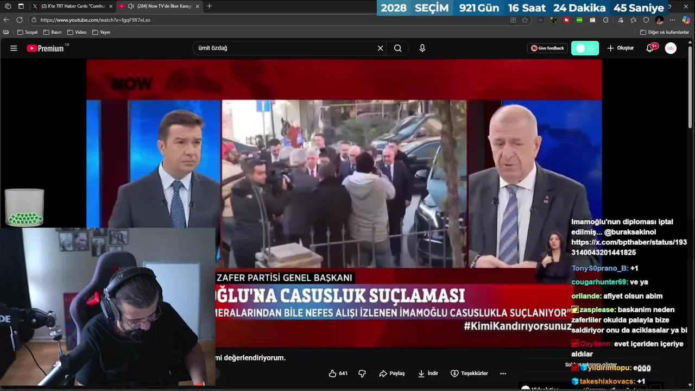Share the video via Paylaş
Viewport: 695px width, 391px height.
(392, 373)
